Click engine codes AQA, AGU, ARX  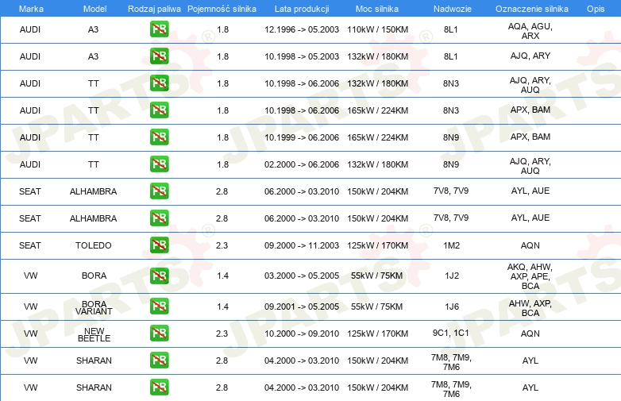530,31
